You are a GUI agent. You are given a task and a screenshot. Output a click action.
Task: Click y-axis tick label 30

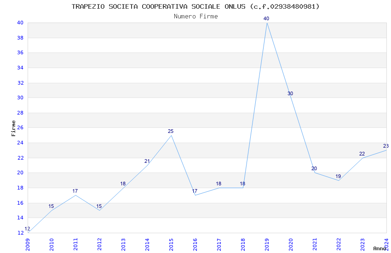click(20, 98)
